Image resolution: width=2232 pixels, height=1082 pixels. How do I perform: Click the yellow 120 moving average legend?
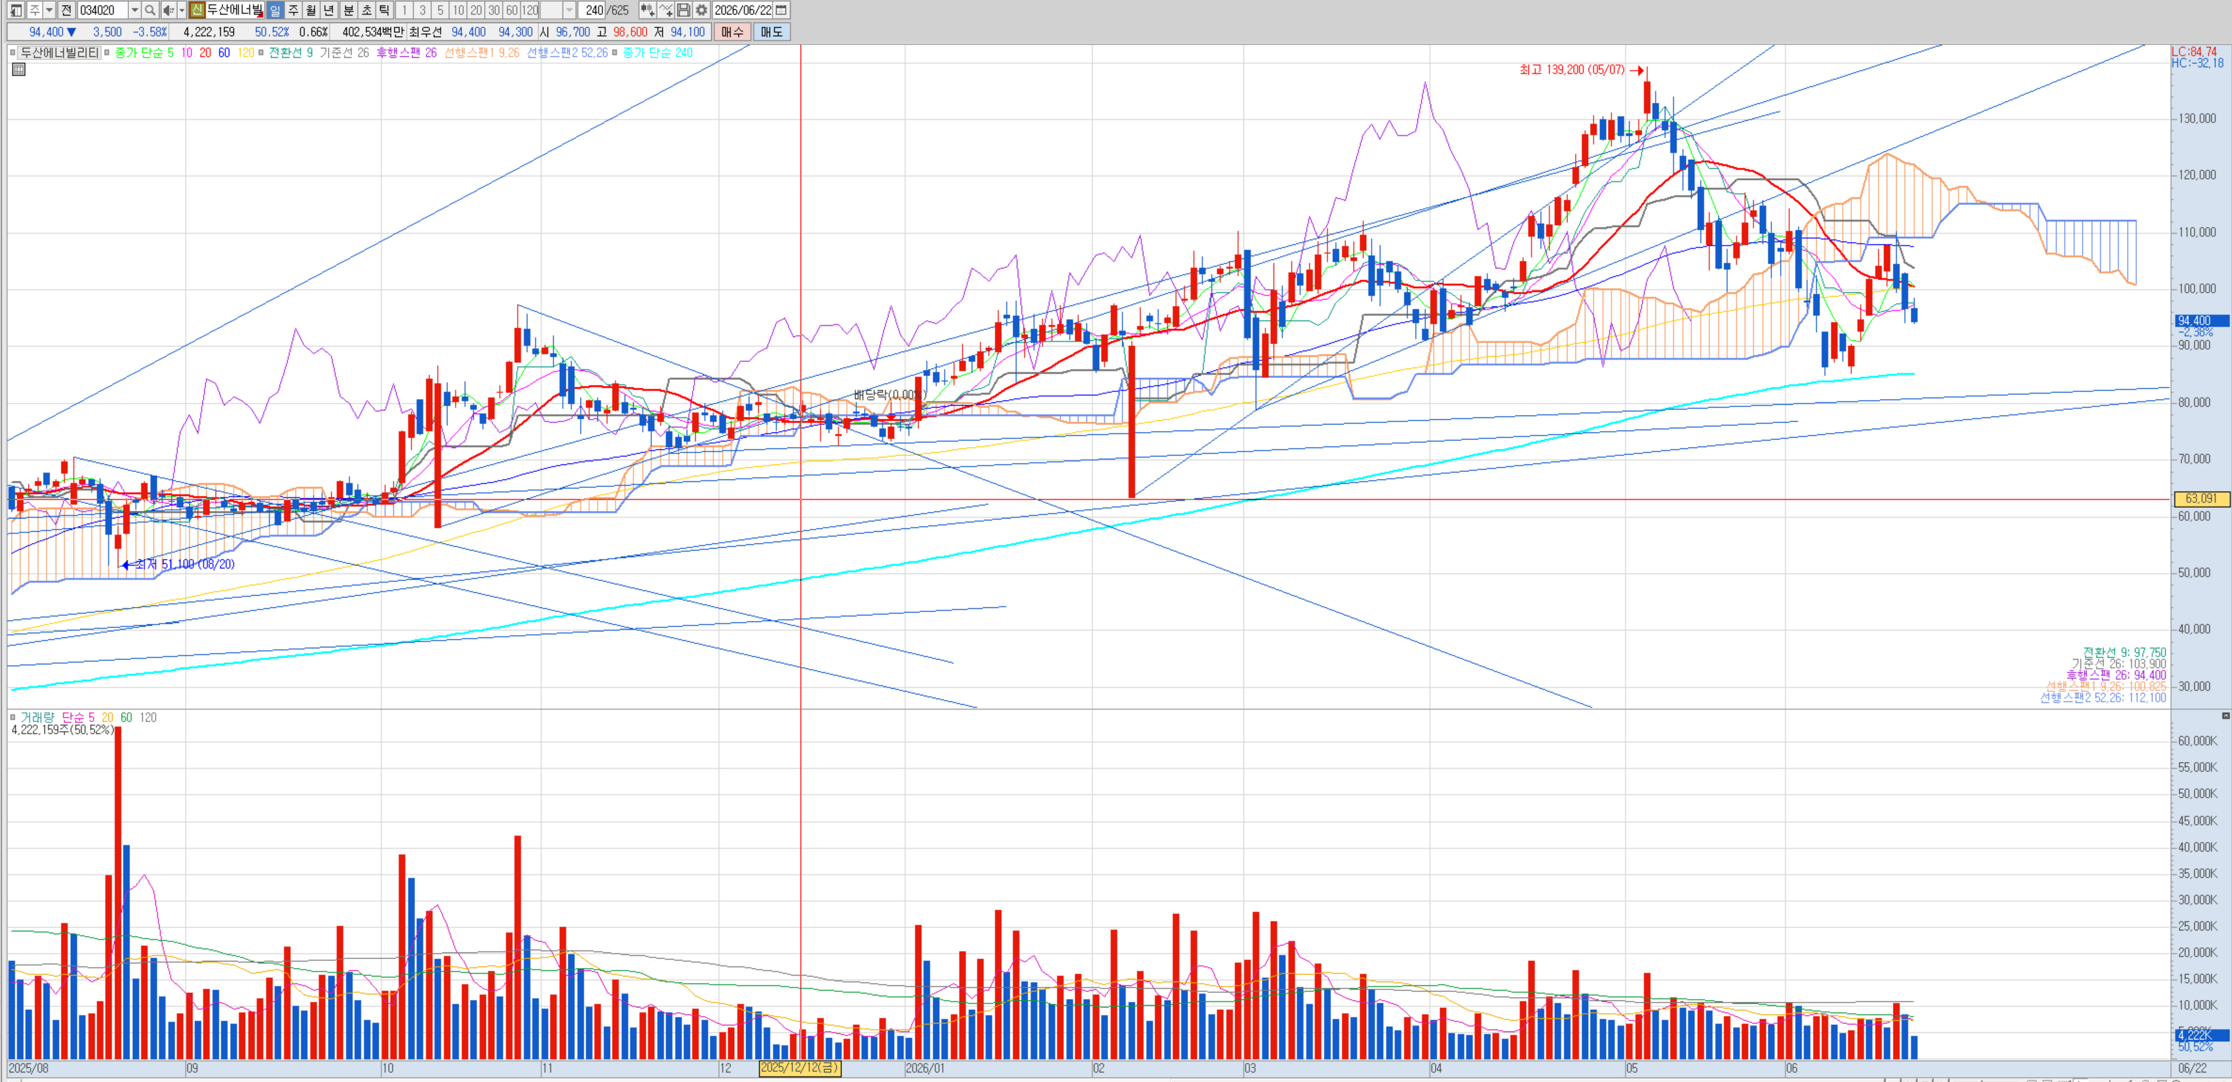click(246, 53)
